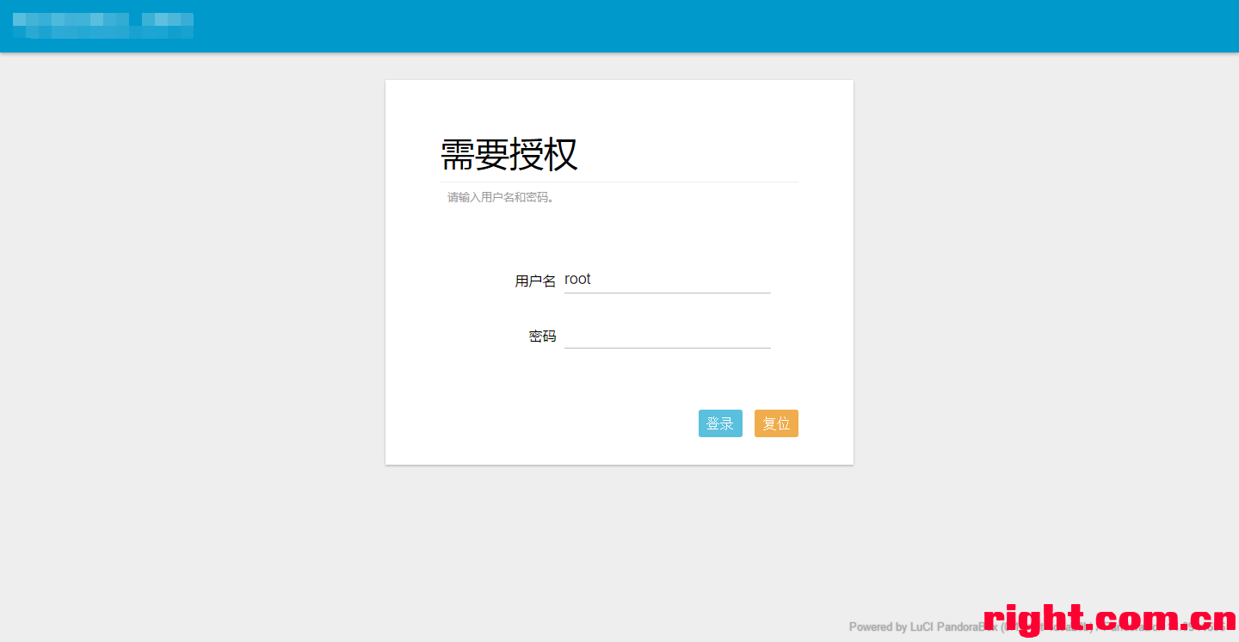The width and height of the screenshot is (1239, 642).
Task: Open the Powered by LuCI footer link
Action: 1037,627
